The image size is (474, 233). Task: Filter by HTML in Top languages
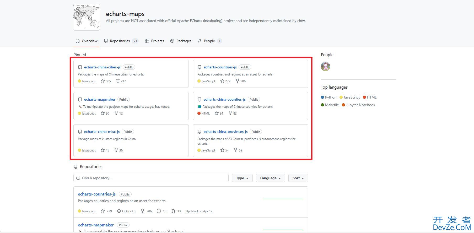point(370,97)
